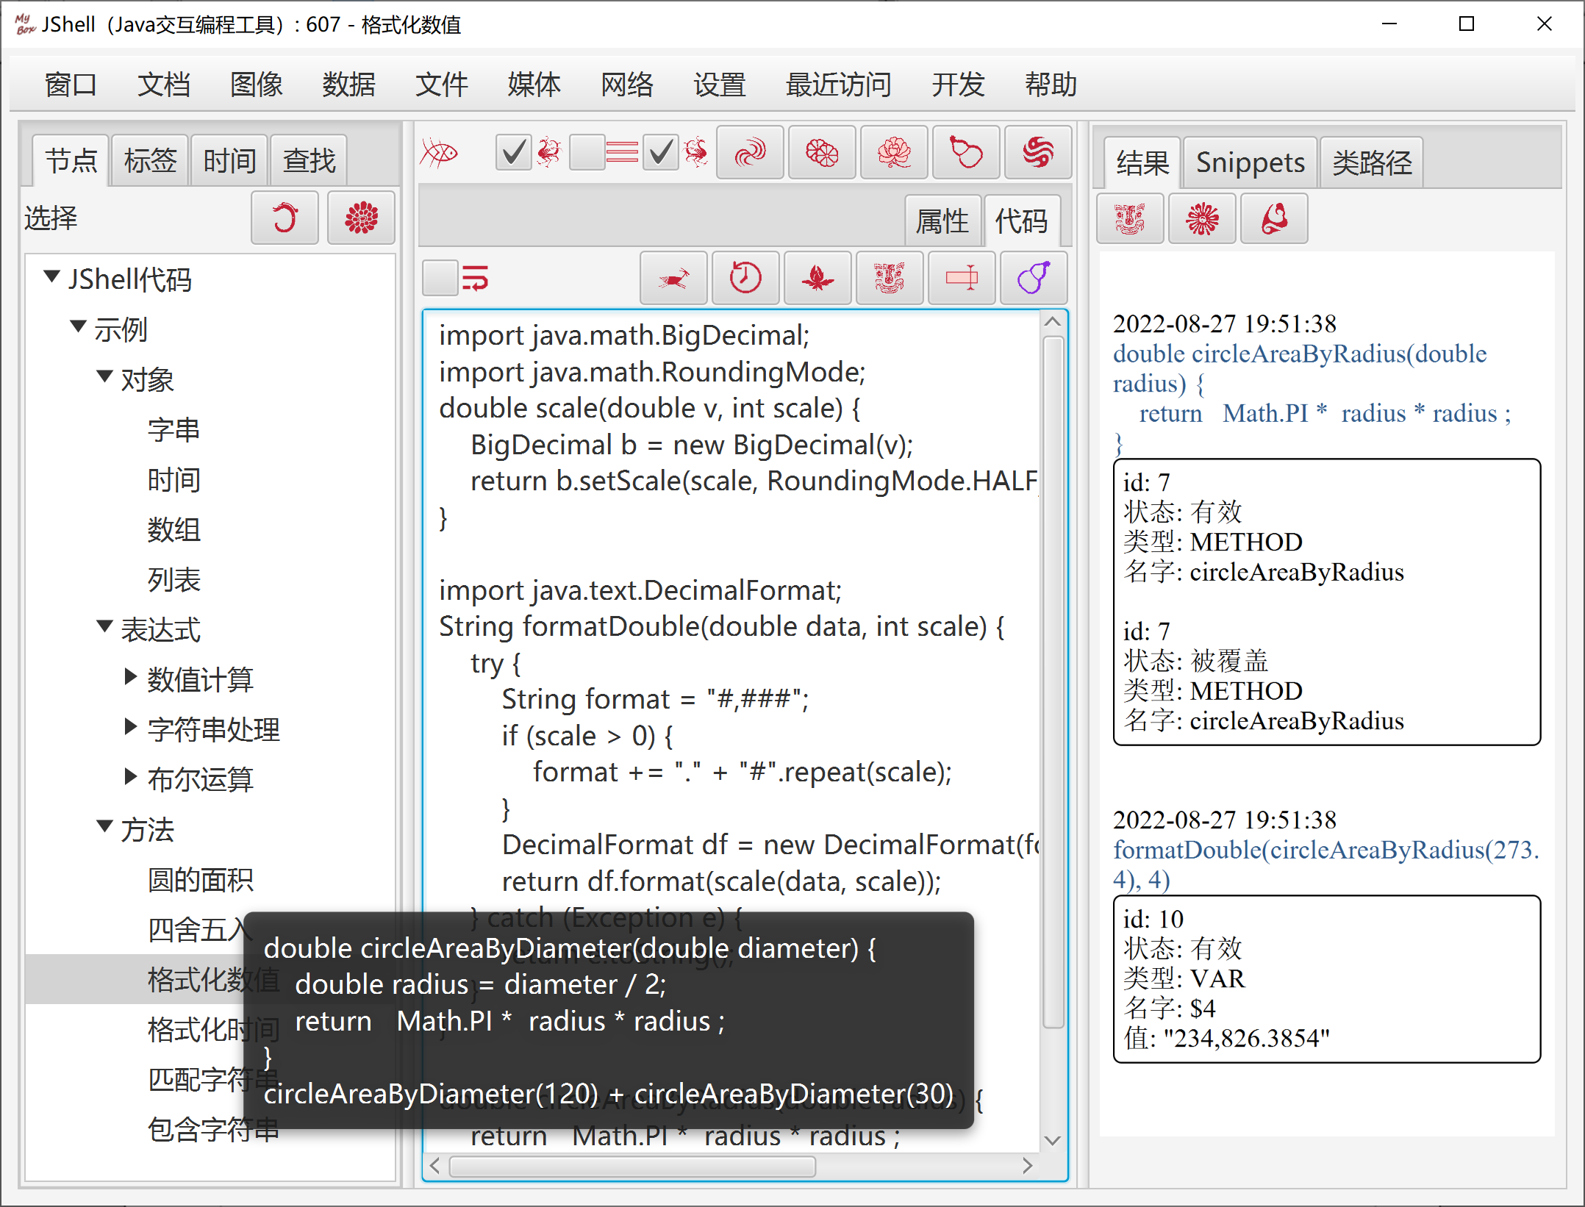Click the red spiral cloud icon button
This screenshot has height=1207, width=1585.
(750, 153)
